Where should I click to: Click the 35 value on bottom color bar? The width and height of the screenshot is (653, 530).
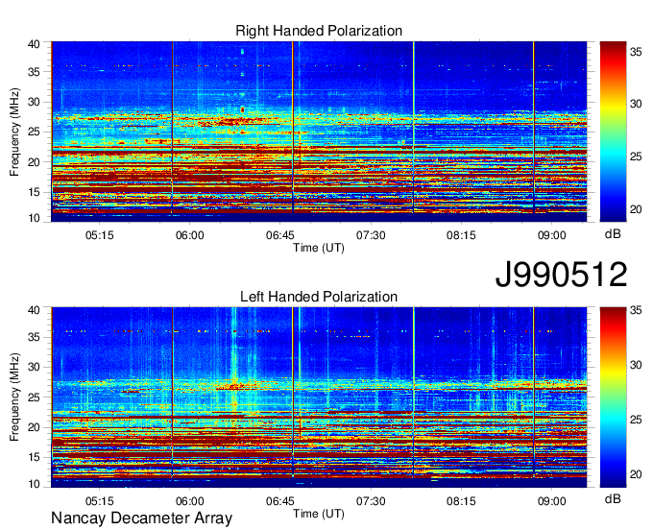pyautogui.click(x=636, y=310)
